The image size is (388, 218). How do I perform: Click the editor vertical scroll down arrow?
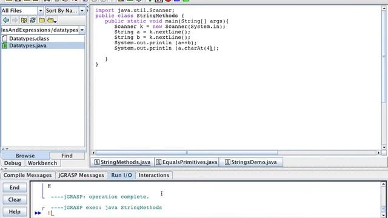click(x=384, y=148)
